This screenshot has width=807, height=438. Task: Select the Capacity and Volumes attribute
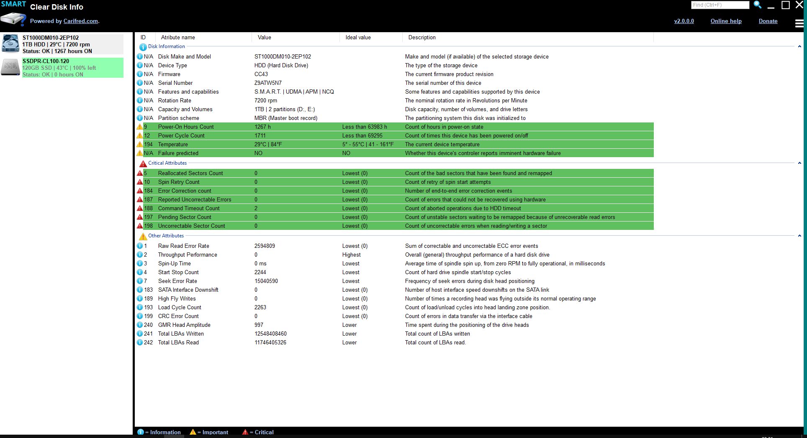coord(185,109)
